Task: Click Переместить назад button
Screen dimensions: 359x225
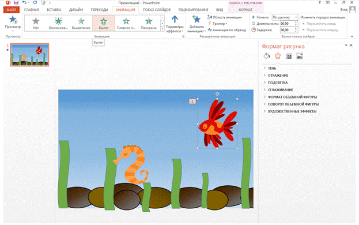Action: (319, 24)
